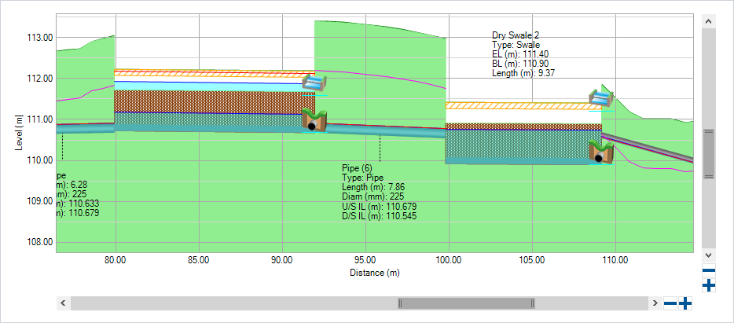This screenshot has width=734, height=323.
Task: Select the pipe outlet icon where Pipe (6) begins
Action: 314,119
